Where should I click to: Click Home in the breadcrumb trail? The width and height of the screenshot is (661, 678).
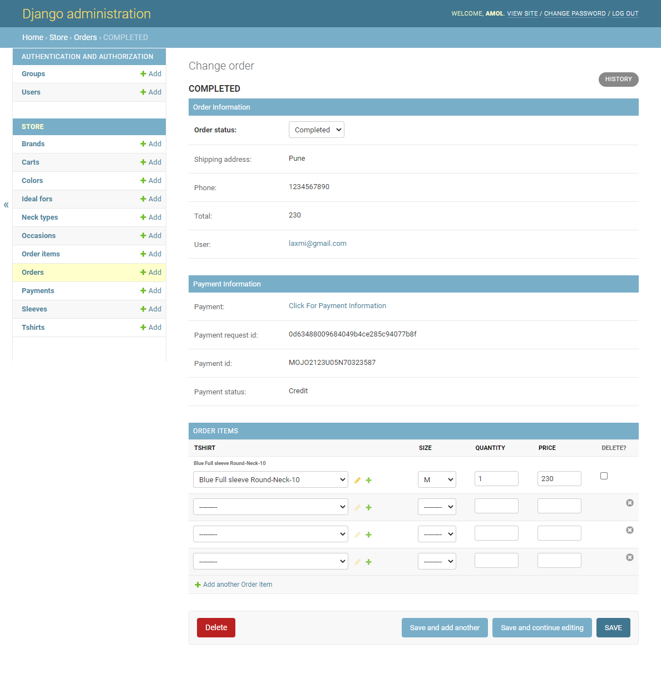click(32, 37)
